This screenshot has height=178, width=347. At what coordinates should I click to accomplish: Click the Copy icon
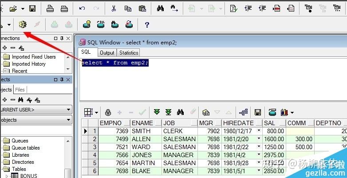click(128, 8)
